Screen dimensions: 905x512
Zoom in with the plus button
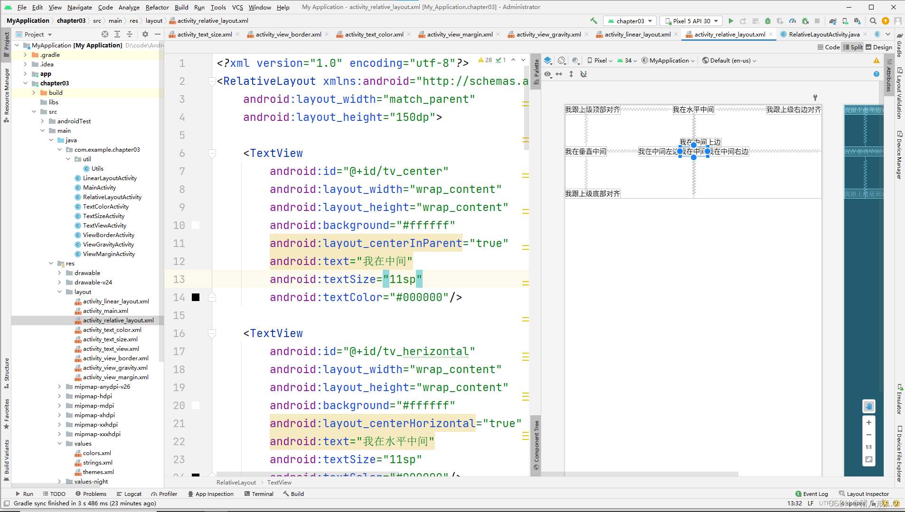click(869, 422)
